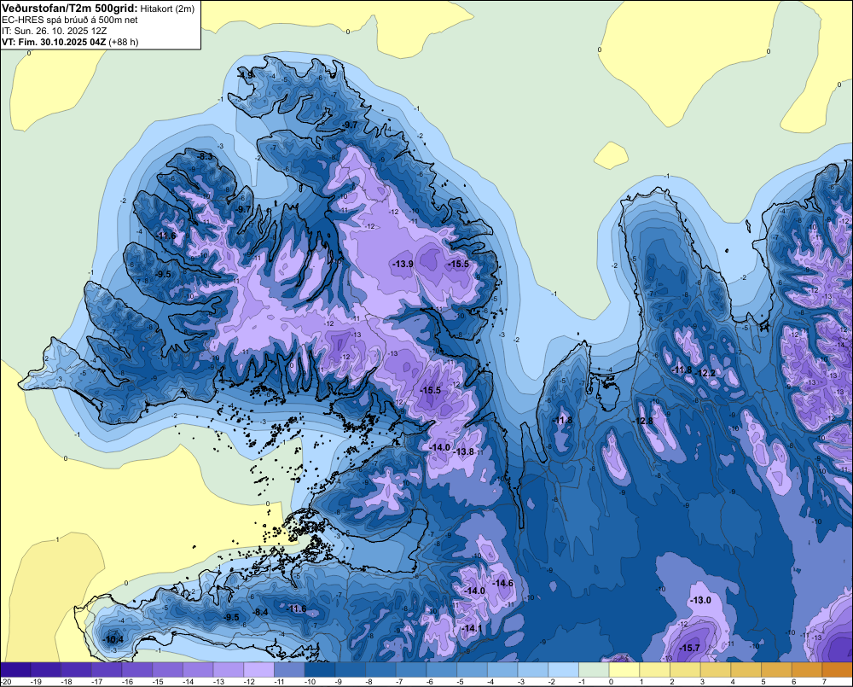Click the '-5' tick label in color scale
The height and width of the screenshot is (687, 853).
tap(461, 682)
